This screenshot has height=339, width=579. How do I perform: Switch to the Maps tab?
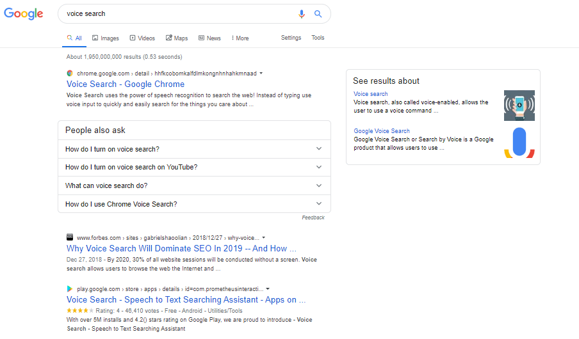177,38
